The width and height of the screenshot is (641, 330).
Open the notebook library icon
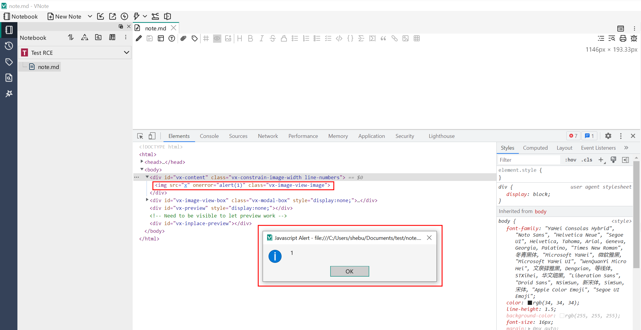pos(112,37)
